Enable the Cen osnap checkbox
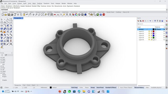Viewport: 168px width, 94px height. tap(1, 64)
